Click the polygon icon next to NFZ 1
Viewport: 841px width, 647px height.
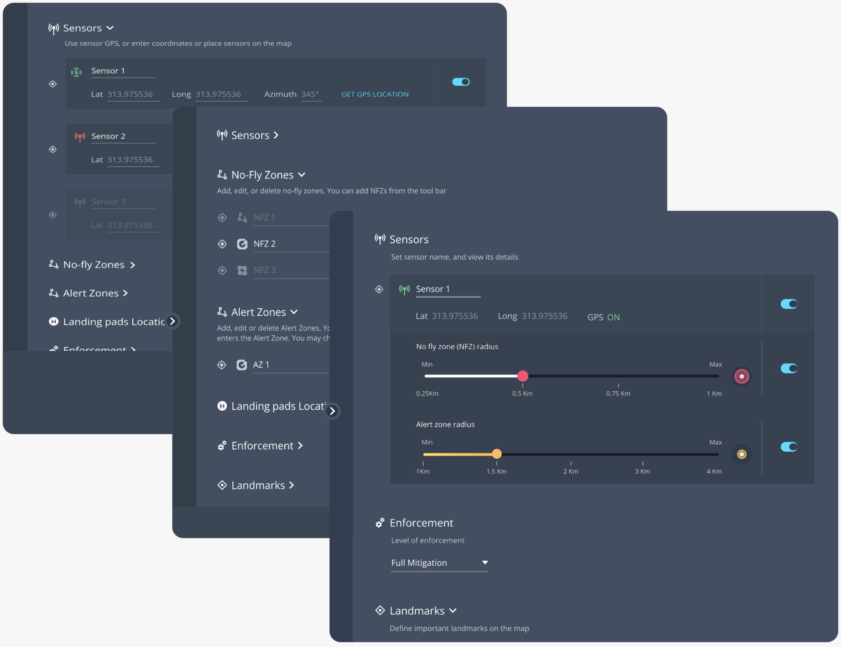pyautogui.click(x=242, y=217)
